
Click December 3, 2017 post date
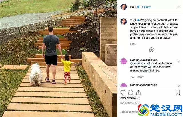(130, 103)
